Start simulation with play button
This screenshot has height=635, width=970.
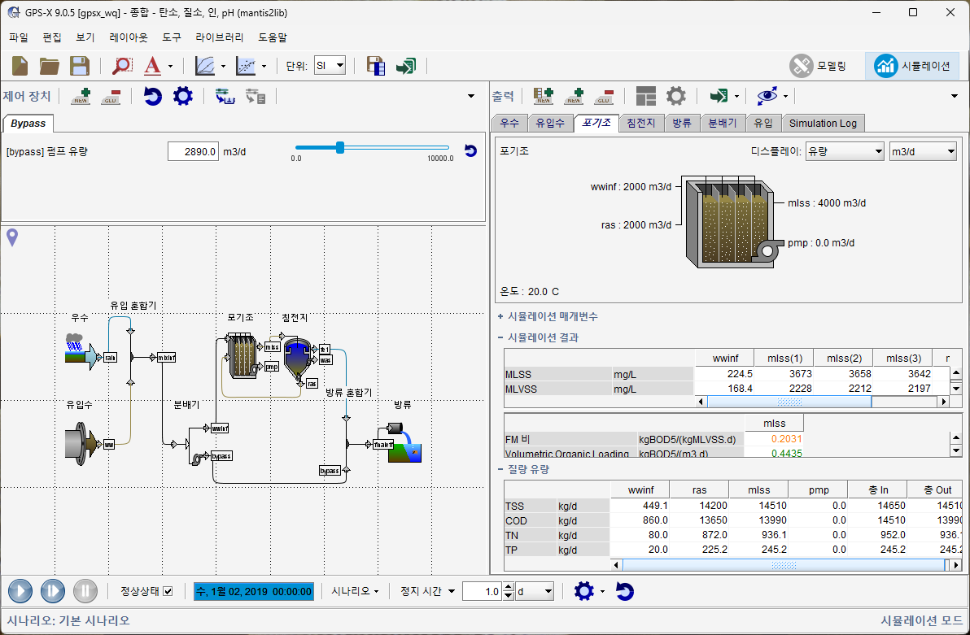pyautogui.click(x=20, y=591)
